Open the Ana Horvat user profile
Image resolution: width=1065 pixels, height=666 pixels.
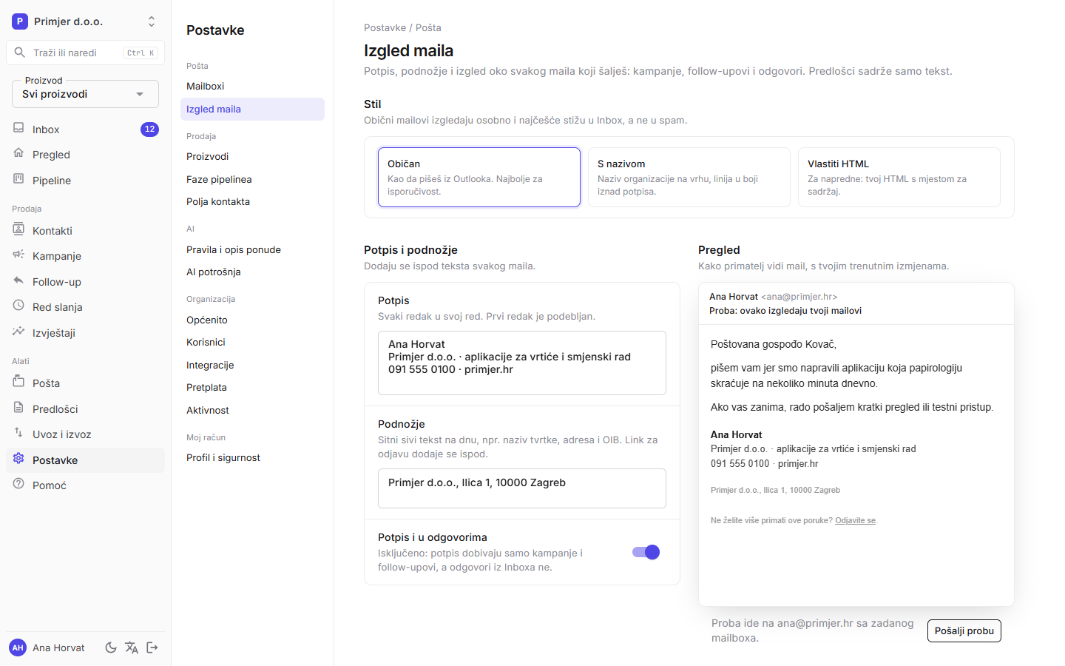48,647
